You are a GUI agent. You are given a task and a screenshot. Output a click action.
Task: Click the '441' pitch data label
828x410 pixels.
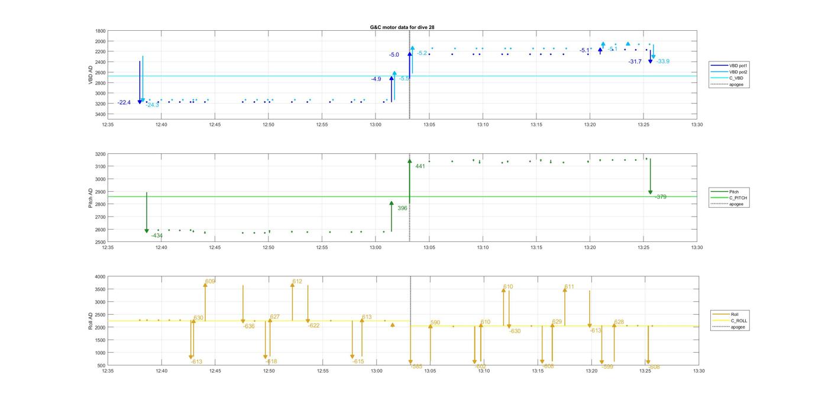tap(420, 166)
